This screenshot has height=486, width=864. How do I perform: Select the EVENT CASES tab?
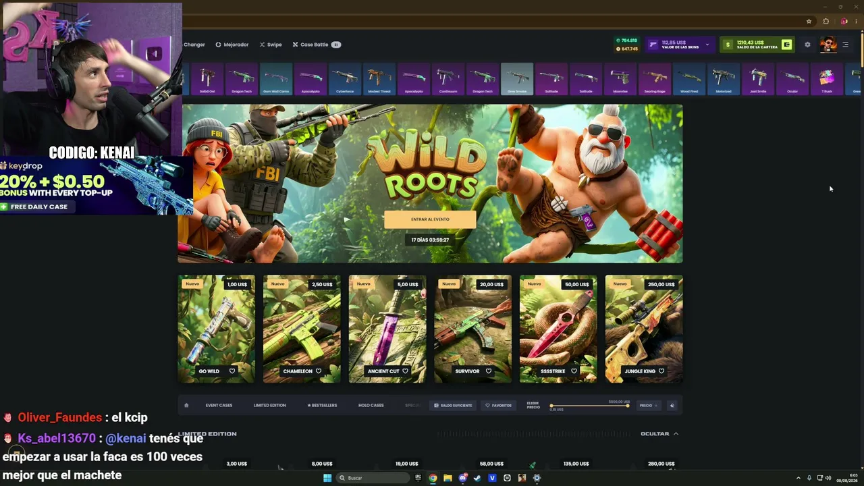(219, 406)
